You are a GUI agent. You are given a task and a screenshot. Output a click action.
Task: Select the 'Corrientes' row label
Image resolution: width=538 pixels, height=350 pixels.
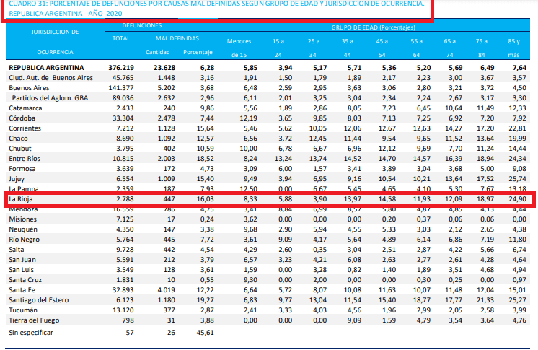(x=25, y=128)
